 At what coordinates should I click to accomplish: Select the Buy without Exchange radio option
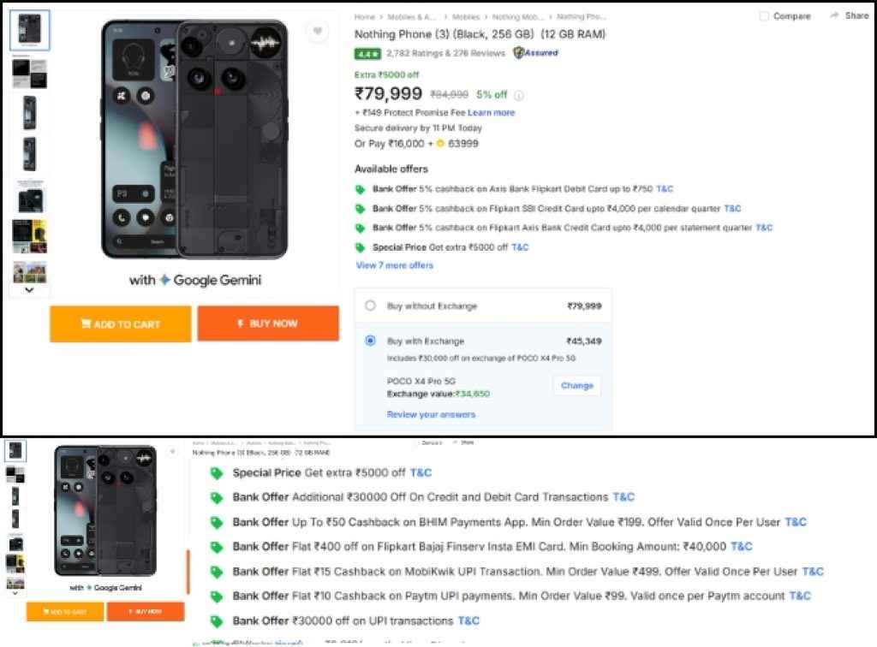[370, 306]
